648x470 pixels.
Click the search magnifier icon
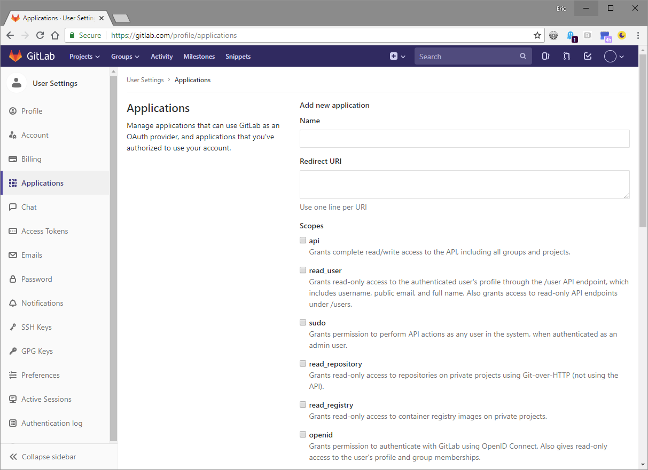click(x=523, y=57)
